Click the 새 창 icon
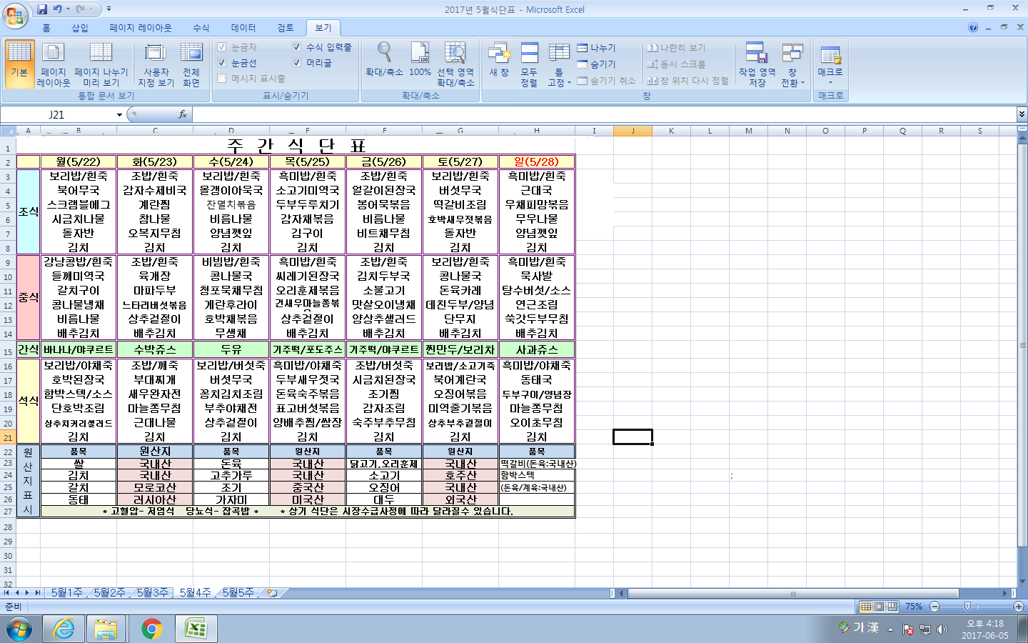1028x643 pixels. (x=499, y=60)
